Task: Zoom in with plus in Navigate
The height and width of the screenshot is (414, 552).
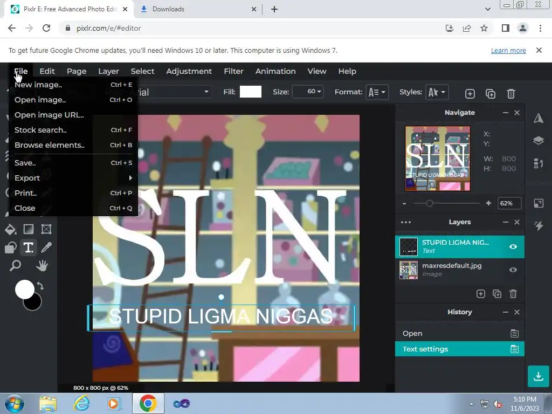Action: 488,203
